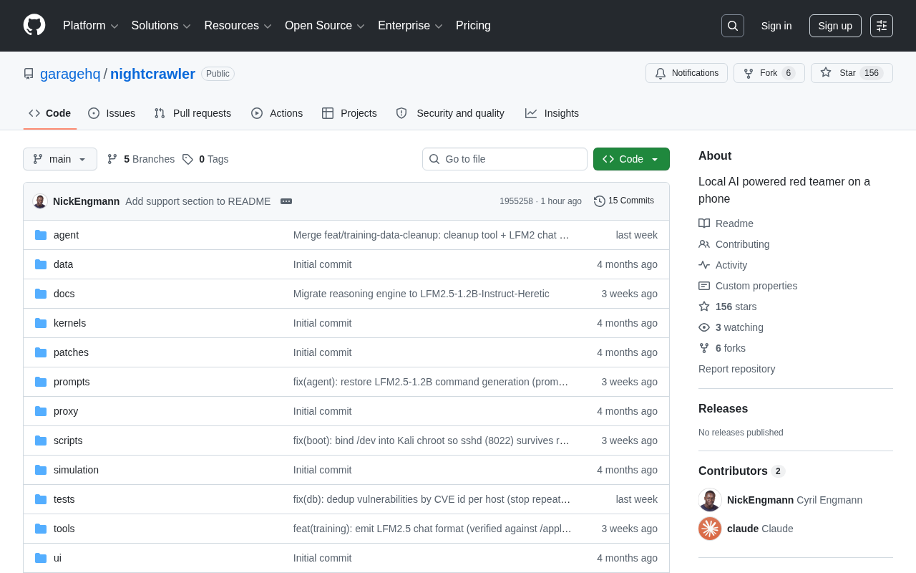916x573 pixels.
Task: Click Report repository link
Action: 736,369
